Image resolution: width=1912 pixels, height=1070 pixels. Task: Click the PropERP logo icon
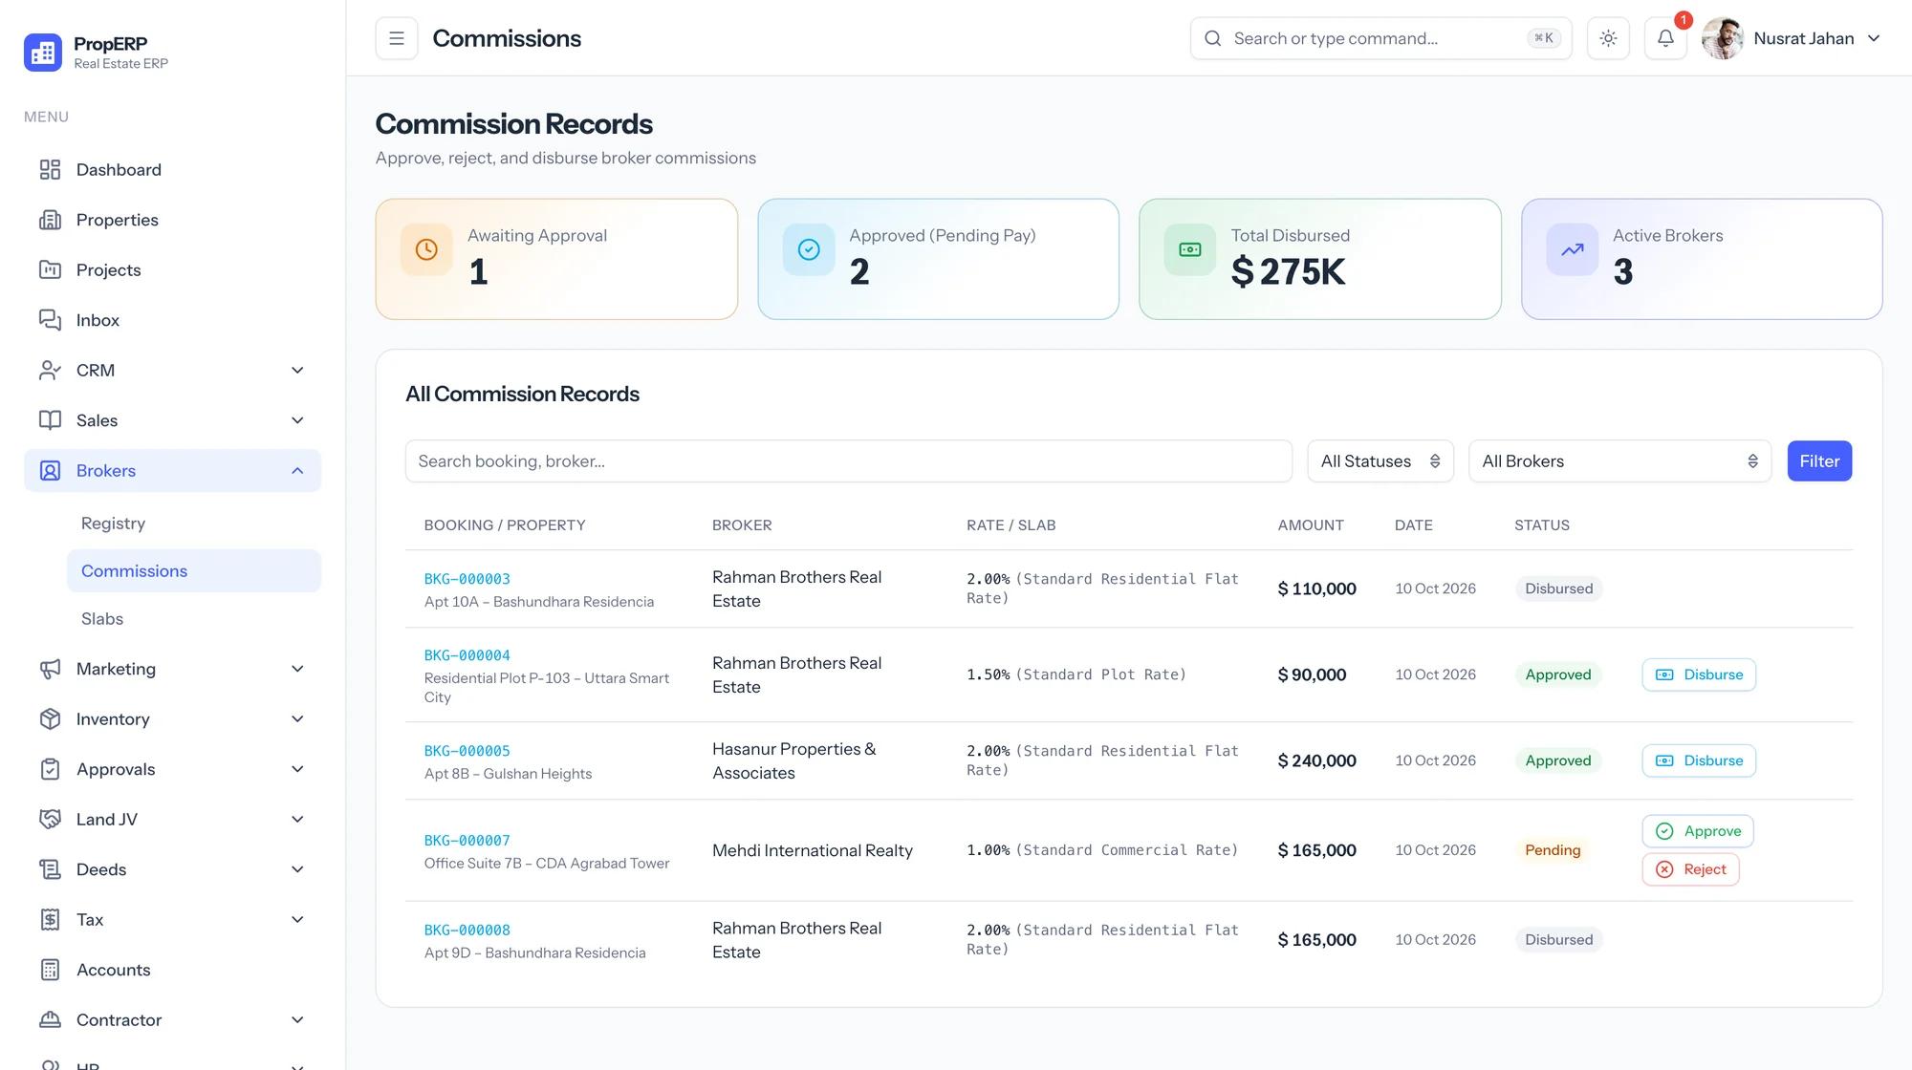[x=43, y=53]
